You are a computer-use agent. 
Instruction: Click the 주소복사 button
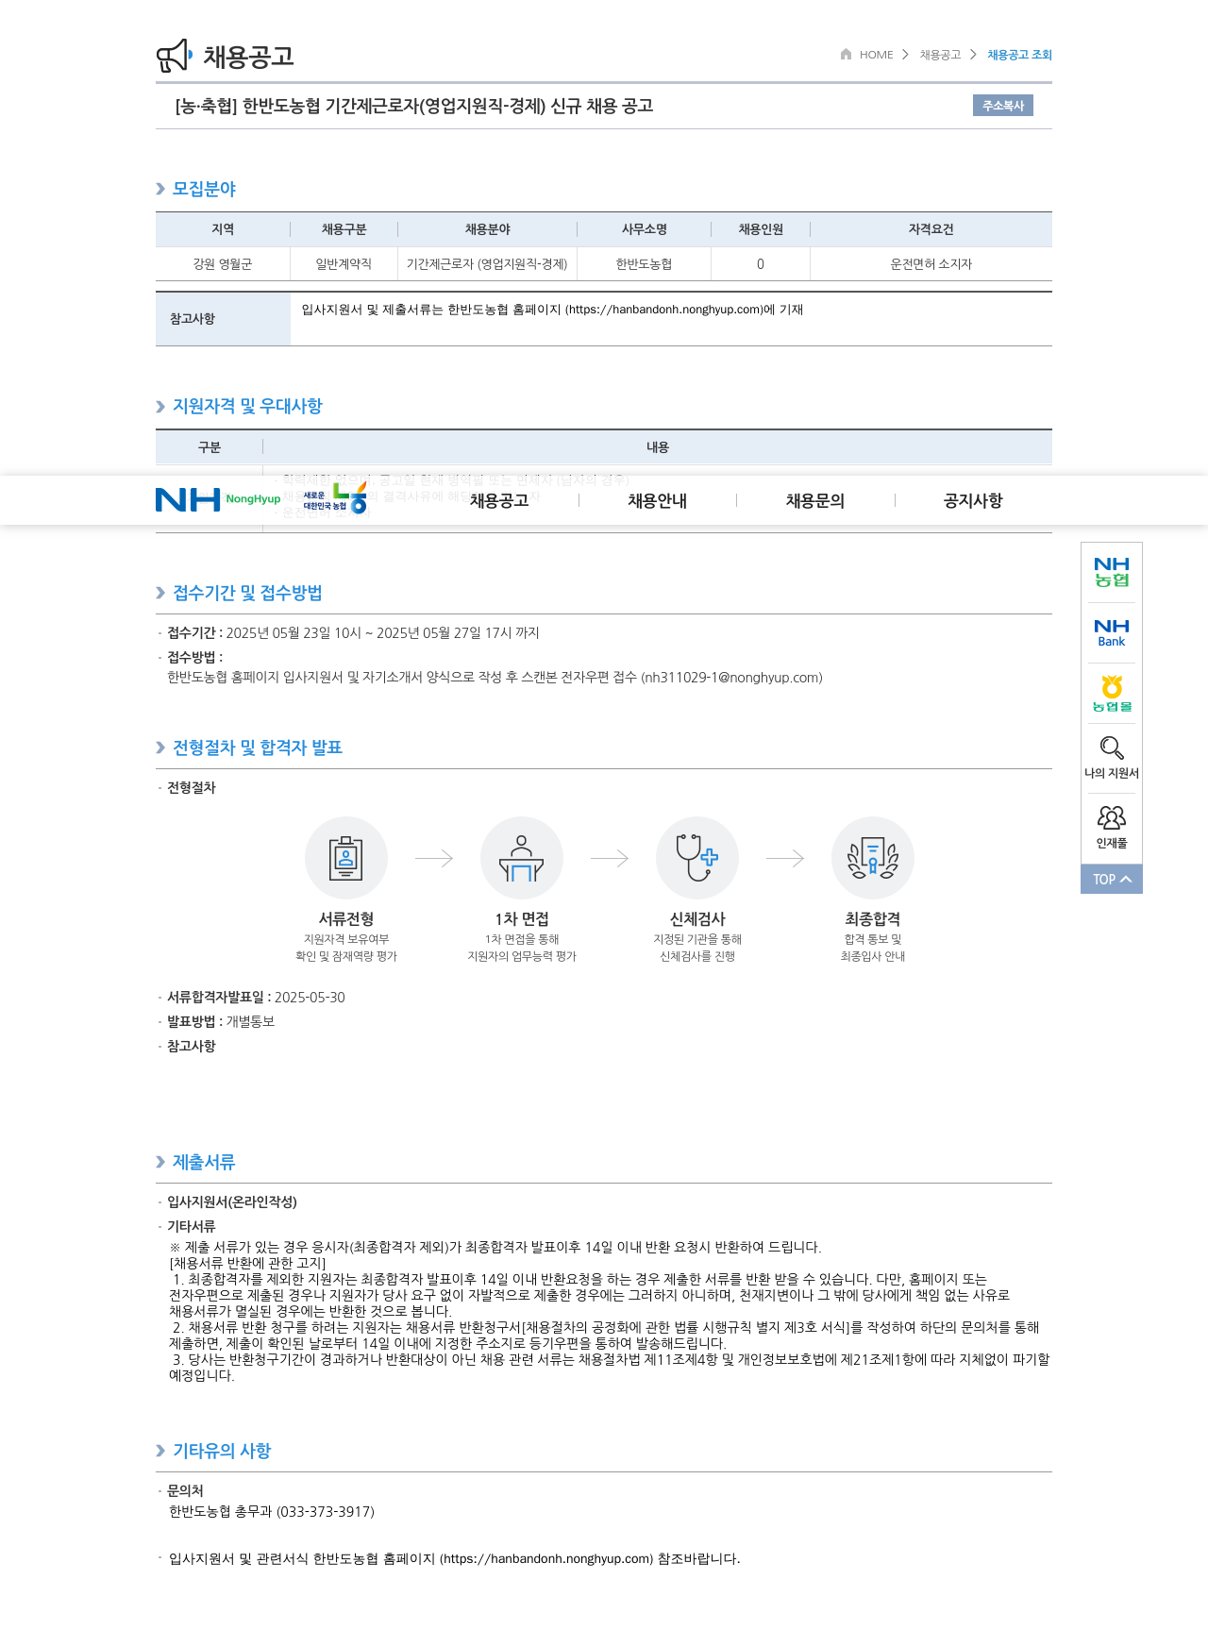click(1003, 106)
